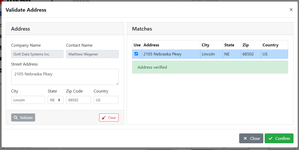Image resolution: width=299 pixels, height=150 pixels.
Task: Click the Street Address text area
Action: (65, 77)
